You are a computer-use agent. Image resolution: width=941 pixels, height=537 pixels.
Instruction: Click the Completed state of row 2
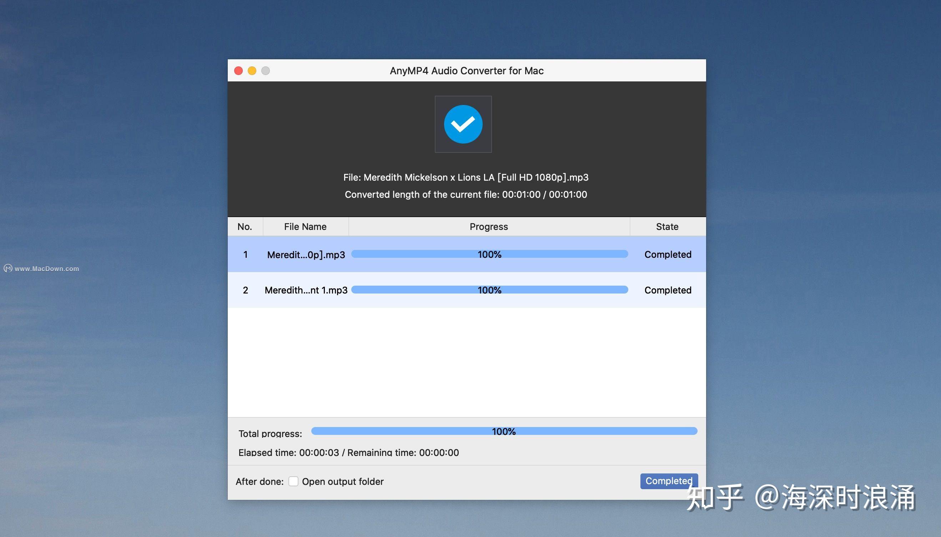pyautogui.click(x=668, y=290)
